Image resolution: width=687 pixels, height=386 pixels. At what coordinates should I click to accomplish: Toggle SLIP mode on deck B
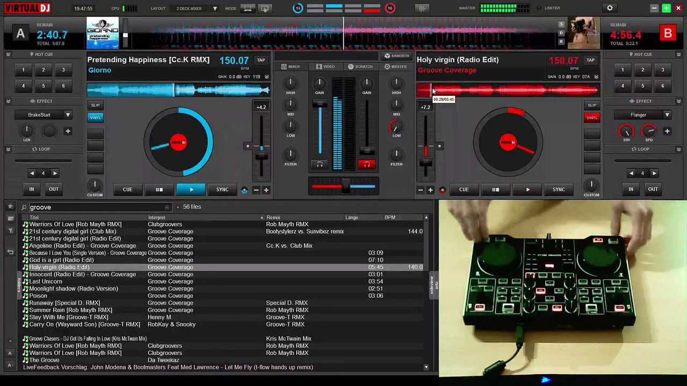591,105
